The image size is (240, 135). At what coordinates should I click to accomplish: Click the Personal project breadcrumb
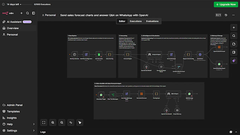click(49, 15)
